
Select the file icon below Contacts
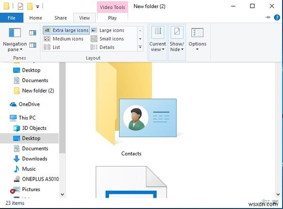(131, 182)
